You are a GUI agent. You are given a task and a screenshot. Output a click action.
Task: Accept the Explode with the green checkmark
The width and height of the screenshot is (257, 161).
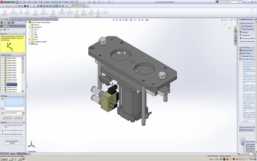coord(2,30)
